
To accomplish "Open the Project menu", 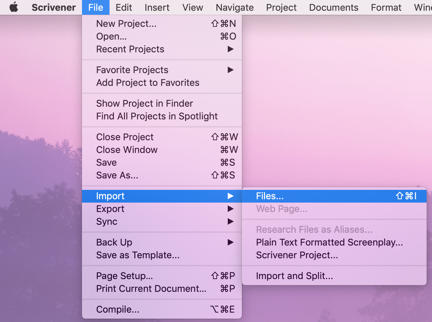I will click(282, 7).
